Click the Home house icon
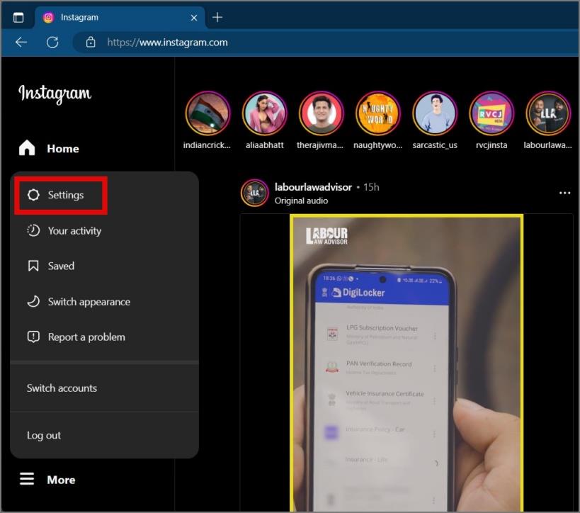 [x=27, y=148]
